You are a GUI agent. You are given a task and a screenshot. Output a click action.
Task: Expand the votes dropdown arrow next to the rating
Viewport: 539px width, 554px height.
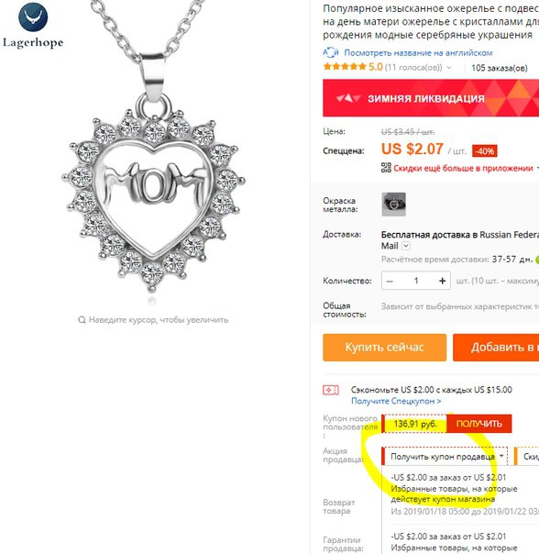click(x=449, y=68)
